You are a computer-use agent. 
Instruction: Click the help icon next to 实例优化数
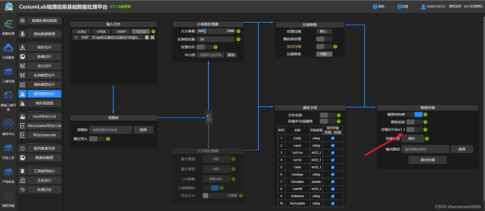coord(238,39)
